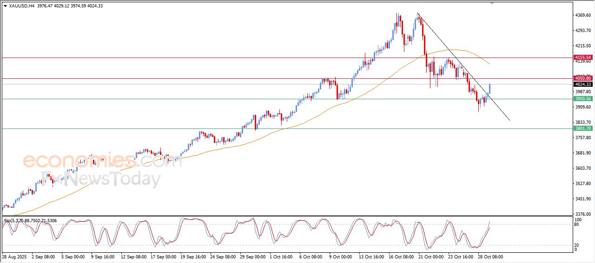Click the latest blue candle on chart
The width and height of the screenshot is (595, 263).
pos(490,88)
